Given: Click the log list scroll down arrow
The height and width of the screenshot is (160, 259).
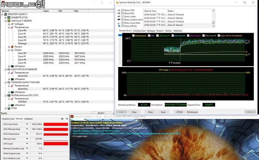Looking at the screenshot, I should pyautogui.click(x=213, y=26).
